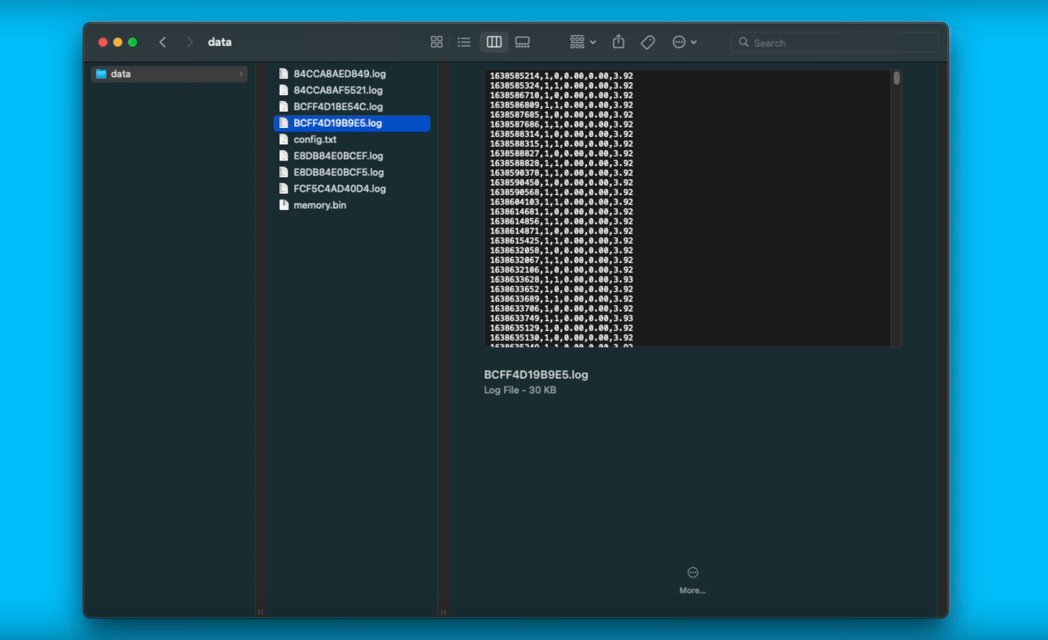Select the highlighted BCFF4D19B9E5.log row
The width and height of the screenshot is (1048, 640).
pos(351,123)
